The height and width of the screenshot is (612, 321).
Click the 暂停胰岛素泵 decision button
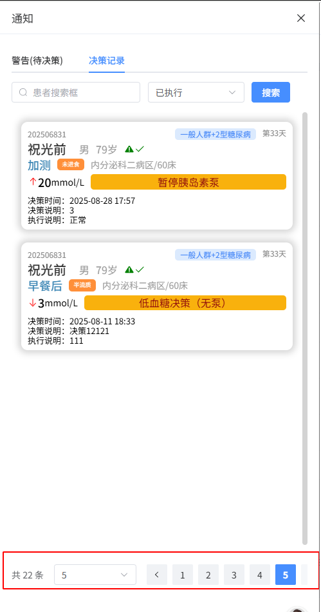click(188, 183)
